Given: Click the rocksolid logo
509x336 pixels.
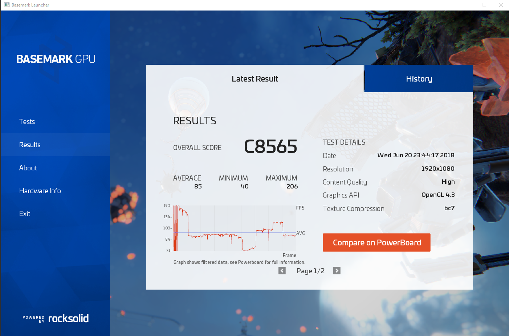Looking at the screenshot, I should tap(68, 318).
